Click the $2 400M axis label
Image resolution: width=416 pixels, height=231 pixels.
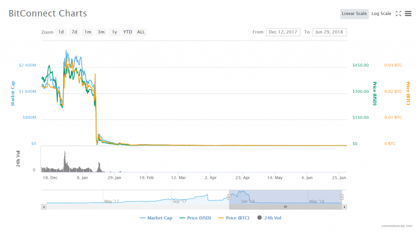[27, 65]
